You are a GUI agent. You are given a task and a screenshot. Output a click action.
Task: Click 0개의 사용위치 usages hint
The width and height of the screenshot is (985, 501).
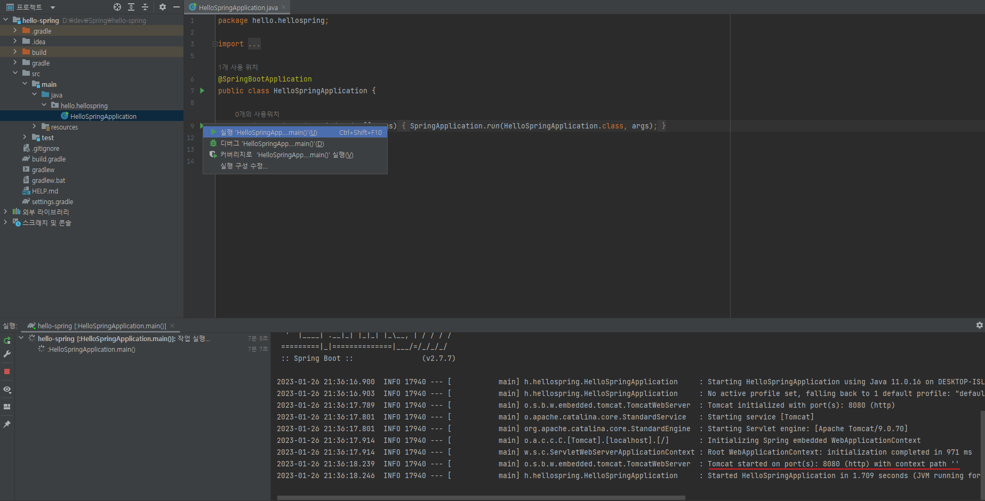click(x=257, y=114)
